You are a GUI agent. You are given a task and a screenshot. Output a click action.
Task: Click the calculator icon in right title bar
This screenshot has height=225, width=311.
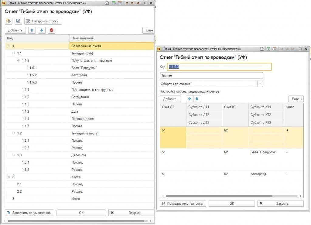coord(268,49)
